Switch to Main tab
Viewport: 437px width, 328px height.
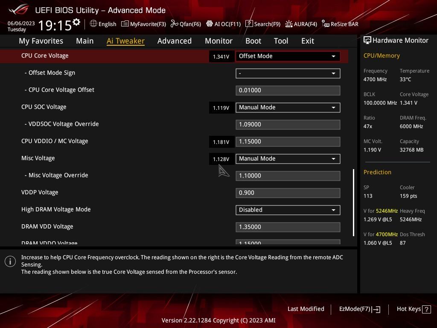coord(85,41)
